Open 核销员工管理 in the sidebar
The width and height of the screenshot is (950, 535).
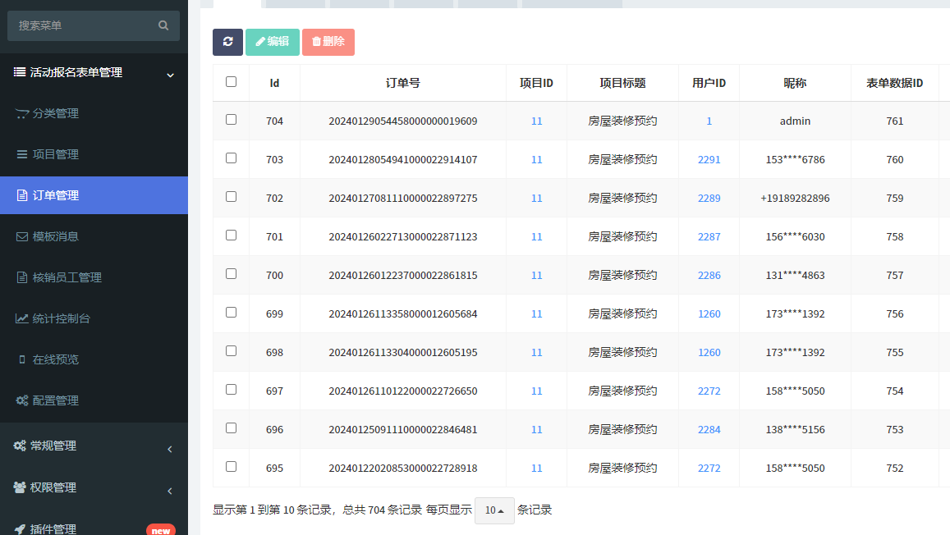(x=67, y=277)
